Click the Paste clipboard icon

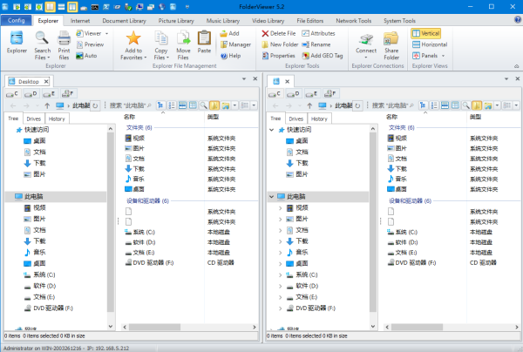click(204, 42)
